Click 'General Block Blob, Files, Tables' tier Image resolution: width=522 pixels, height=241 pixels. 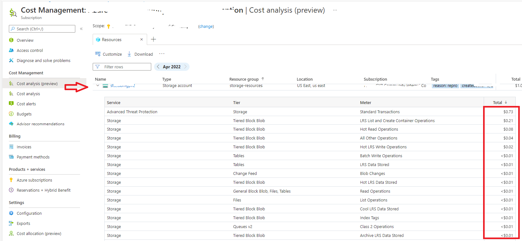(x=262, y=191)
